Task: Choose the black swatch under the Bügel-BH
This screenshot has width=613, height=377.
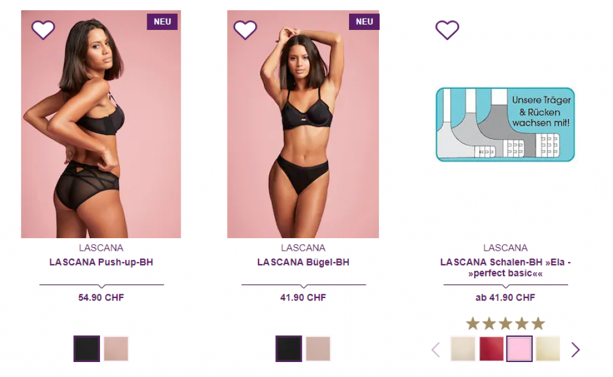Action: point(289,348)
